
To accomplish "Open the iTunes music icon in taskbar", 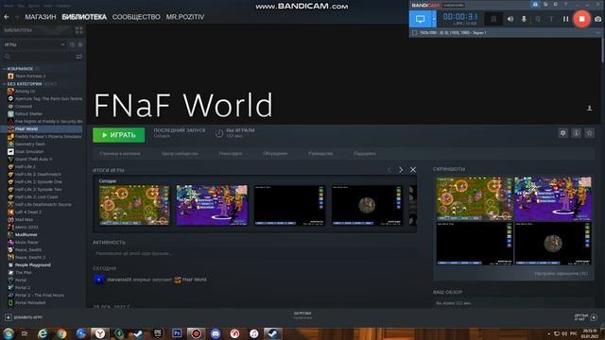I will [x=253, y=333].
